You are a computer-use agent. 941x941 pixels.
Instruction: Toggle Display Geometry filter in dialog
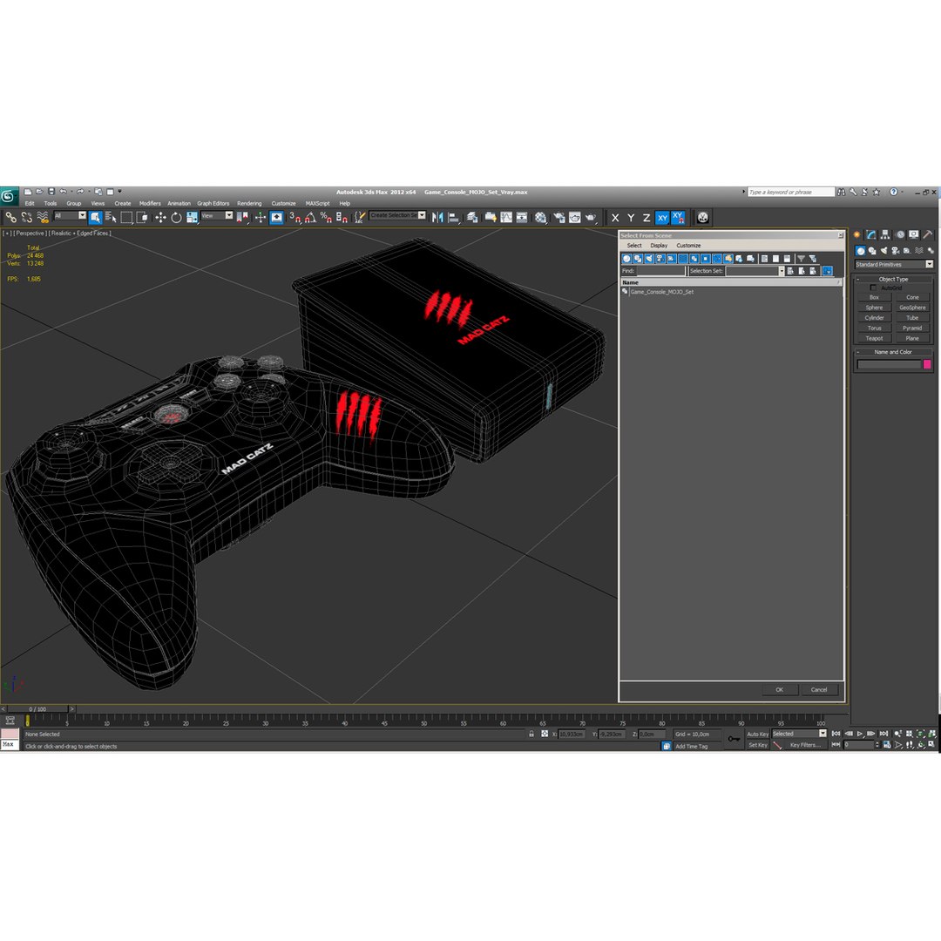click(627, 259)
